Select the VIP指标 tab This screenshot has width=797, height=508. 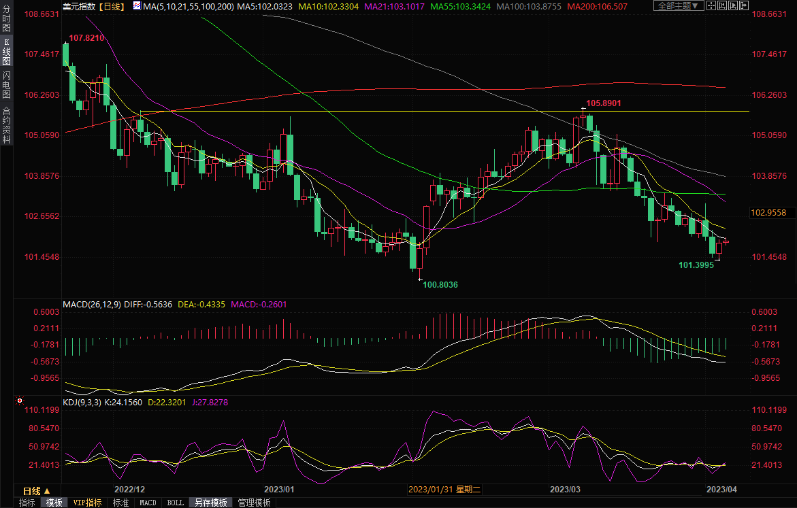88,503
